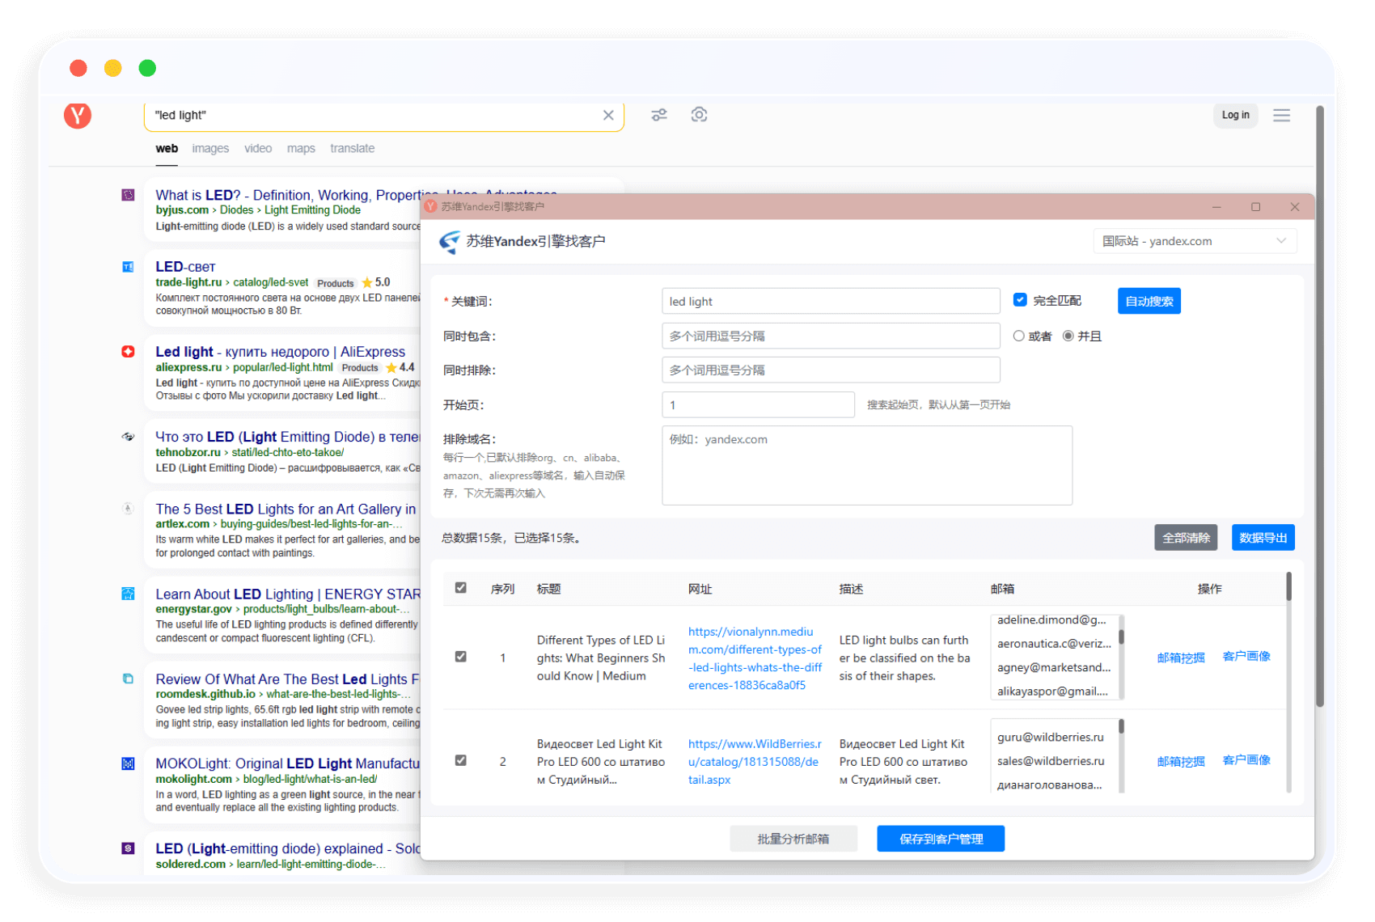Click the camera image search icon

click(x=699, y=115)
